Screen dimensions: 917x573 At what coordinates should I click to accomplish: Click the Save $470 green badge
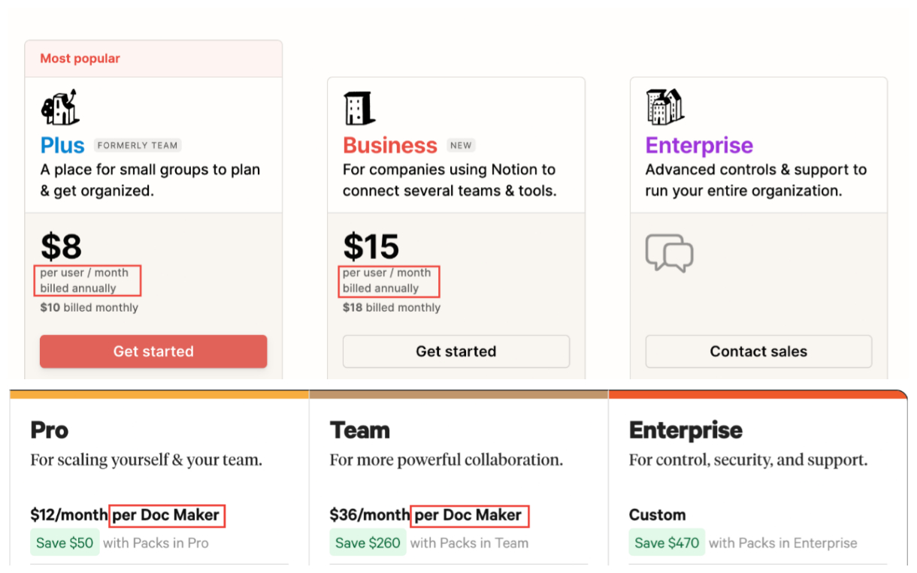667,543
